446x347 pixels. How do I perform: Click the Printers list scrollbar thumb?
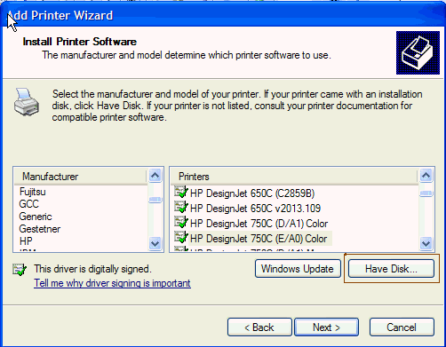coord(426,194)
